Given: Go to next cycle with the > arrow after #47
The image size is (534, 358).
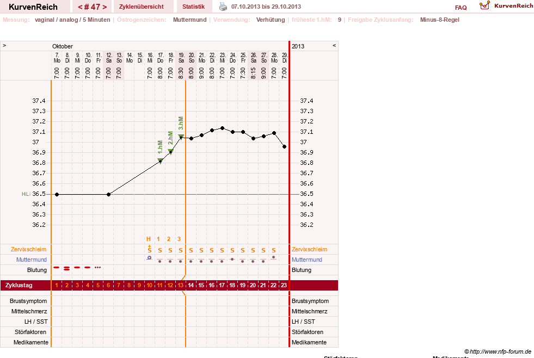Looking at the screenshot, I should click(105, 7).
